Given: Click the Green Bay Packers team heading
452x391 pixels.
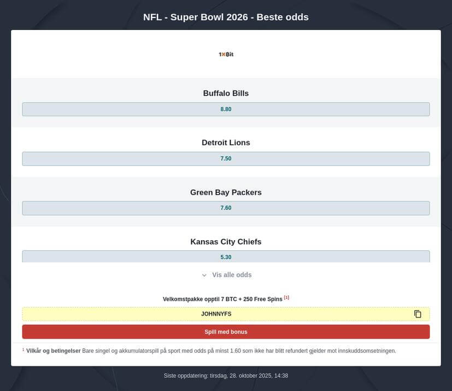Looking at the screenshot, I should click(226, 192).
